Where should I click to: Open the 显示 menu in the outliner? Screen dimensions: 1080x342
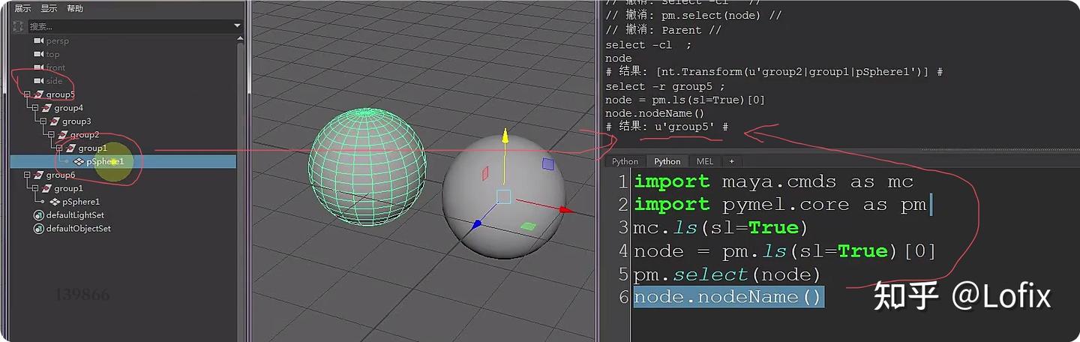tap(49, 9)
